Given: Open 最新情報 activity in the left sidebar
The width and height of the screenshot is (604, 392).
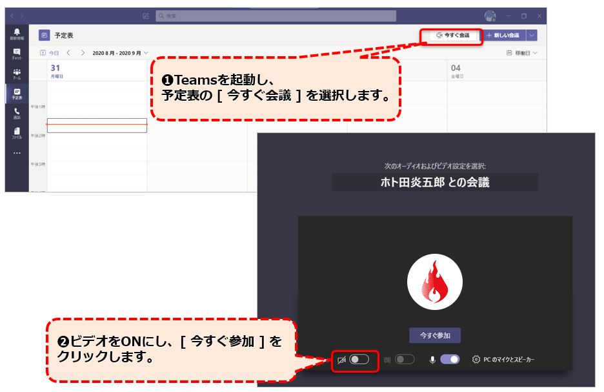Looking at the screenshot, I should (x=17, y=34).
